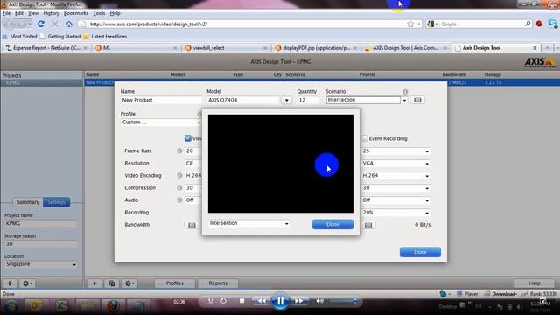
Task: Open the Reports button
Action: coord(218,283)
